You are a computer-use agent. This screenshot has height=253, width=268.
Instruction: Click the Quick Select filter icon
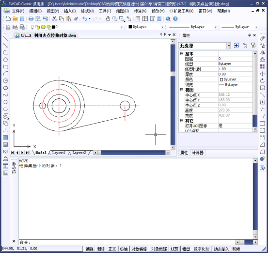point(253,45)
